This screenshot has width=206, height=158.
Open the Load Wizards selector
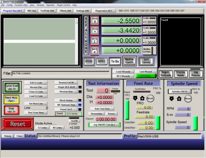tap(123, 72)
